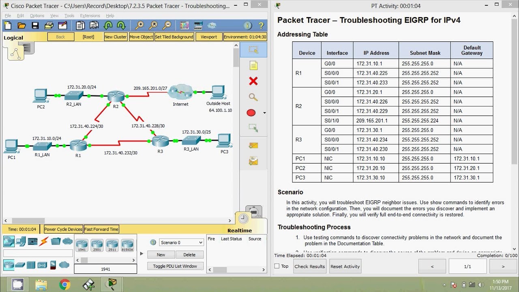Open the Drawing Palette icon
The image size is (519, 292).
(x=184, y=26)
